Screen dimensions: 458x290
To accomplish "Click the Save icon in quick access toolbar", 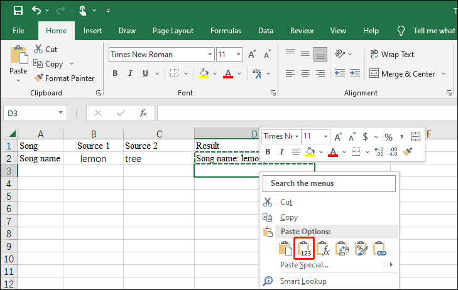I will tap(18, 11).
